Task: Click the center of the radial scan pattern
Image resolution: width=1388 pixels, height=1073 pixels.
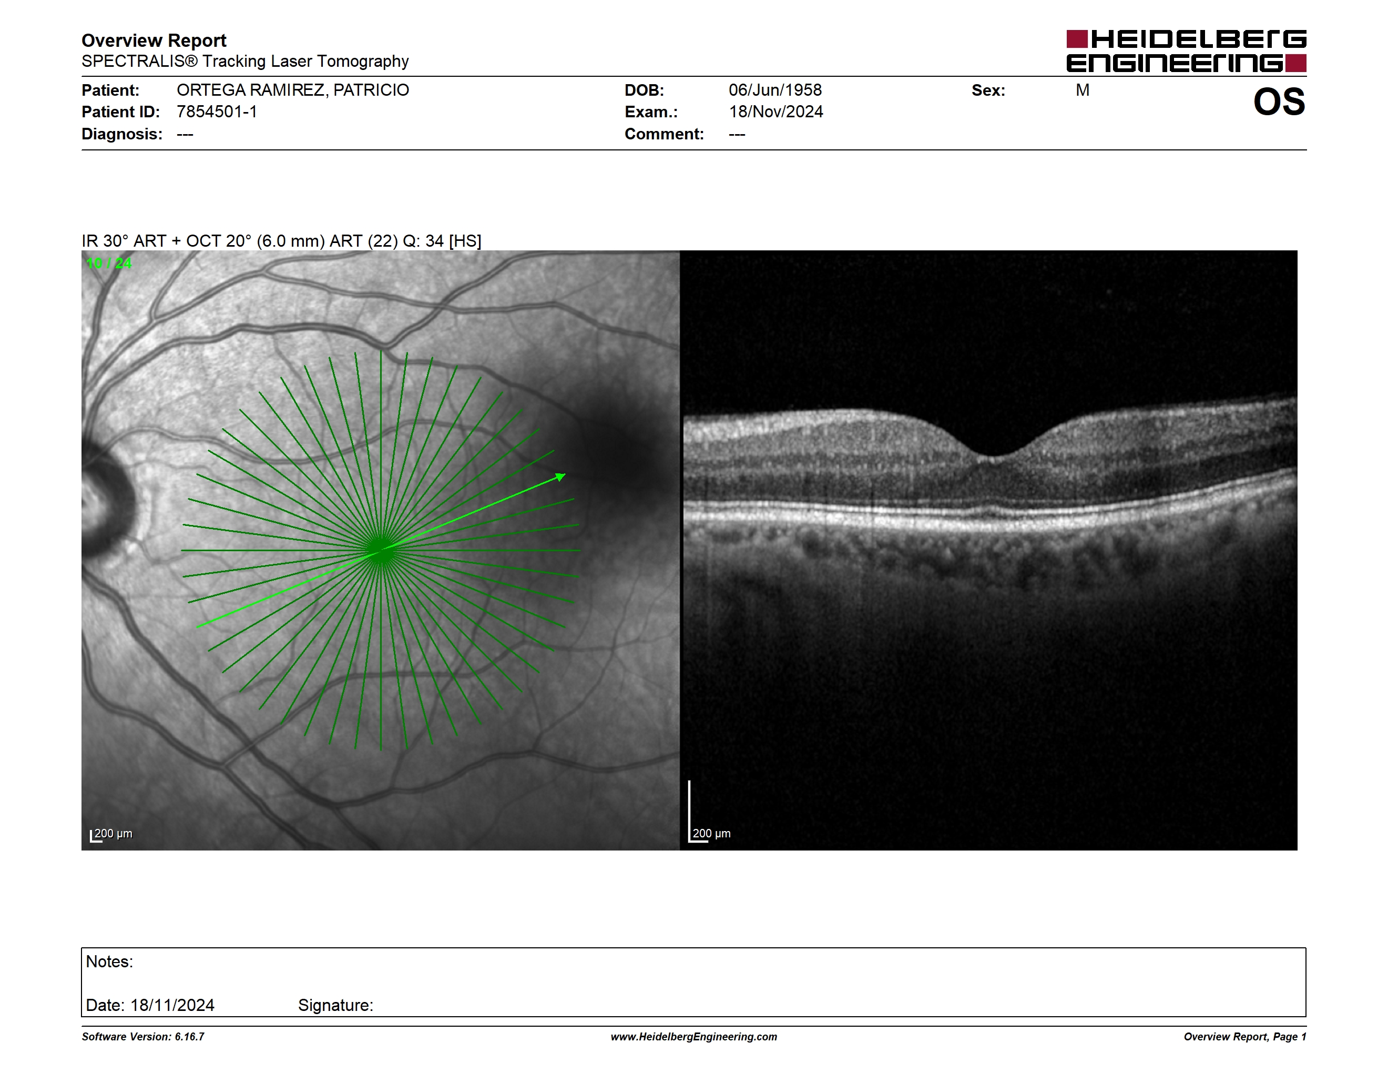Action: coord(381,550)
